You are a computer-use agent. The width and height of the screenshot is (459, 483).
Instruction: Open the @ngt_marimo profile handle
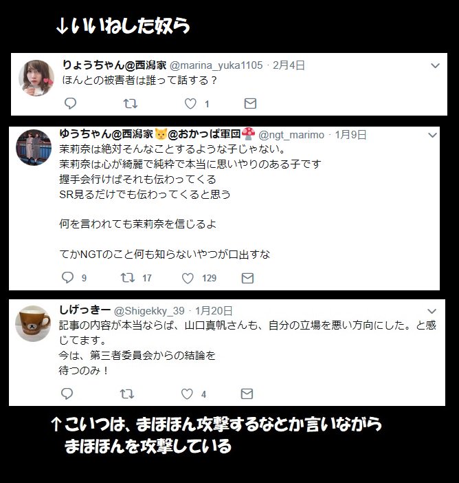point(291,135)
